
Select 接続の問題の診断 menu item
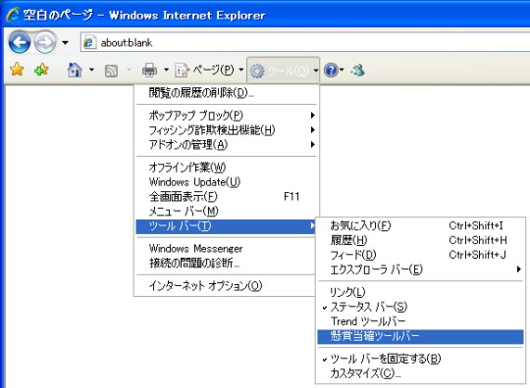226,264
